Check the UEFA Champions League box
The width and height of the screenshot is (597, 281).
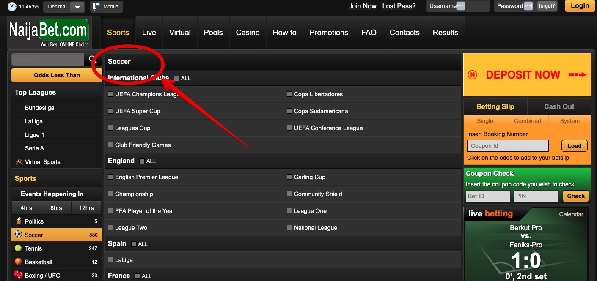tap(110, 94)
